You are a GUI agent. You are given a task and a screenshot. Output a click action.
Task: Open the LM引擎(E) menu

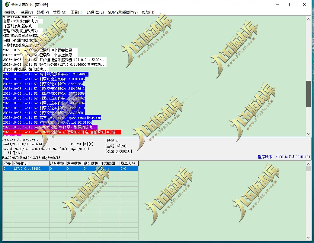point(95,12)
